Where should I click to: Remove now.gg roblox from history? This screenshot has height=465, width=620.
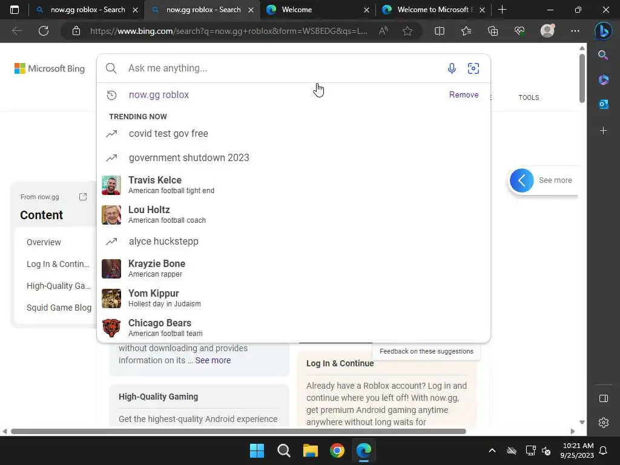pyautogui.click(x=463, y=95)
